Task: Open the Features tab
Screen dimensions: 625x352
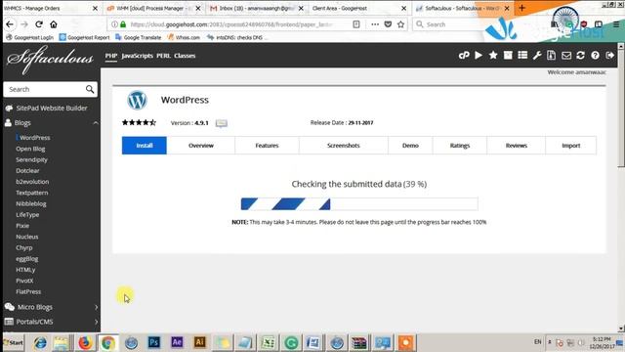Action: pyautogui.click(x=267, y=146)
